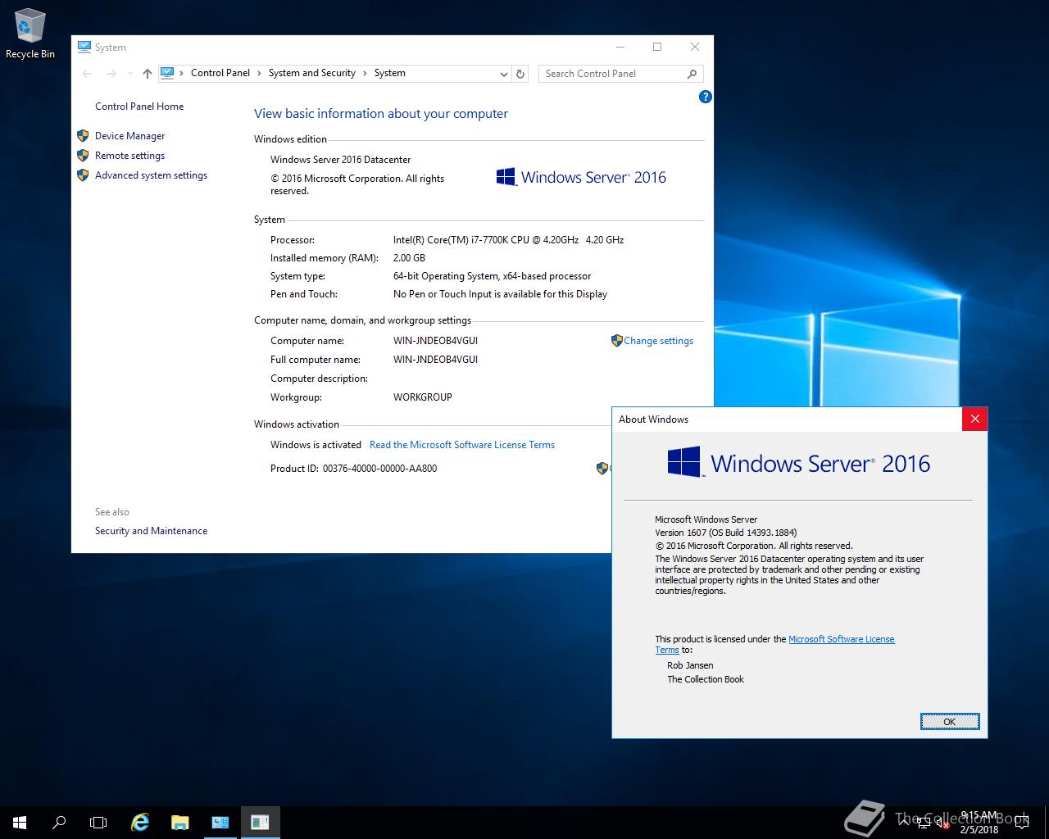This screenshot has height=839, width=1049.
Task: Open recent locations dropdown arrow
Action: pos(130,74)
